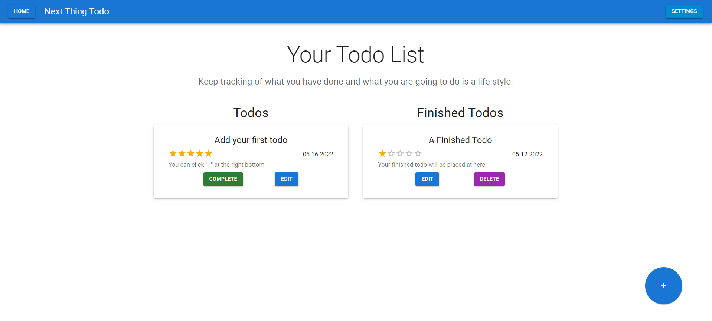Set 'A Finished Todo' rating to five stars
712x321 pixels.
click(418, 153)
